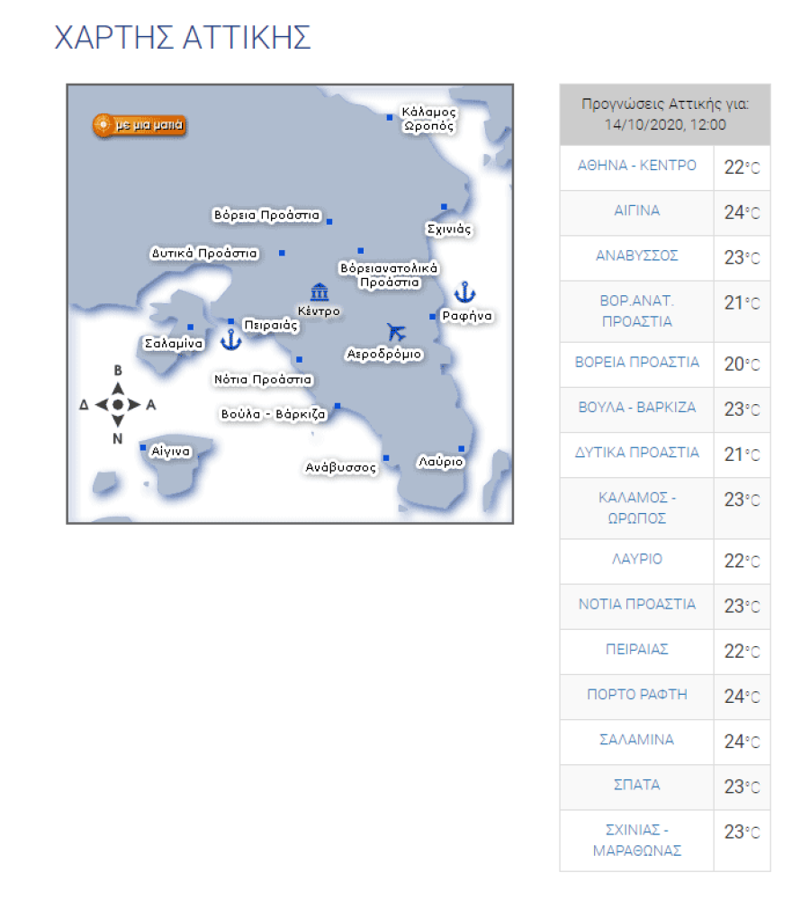The image size is (792, 909).
Task: Click the airplane icon at Αεροδρόμιο
Action: pyautogui.click(x=396, y=332)
